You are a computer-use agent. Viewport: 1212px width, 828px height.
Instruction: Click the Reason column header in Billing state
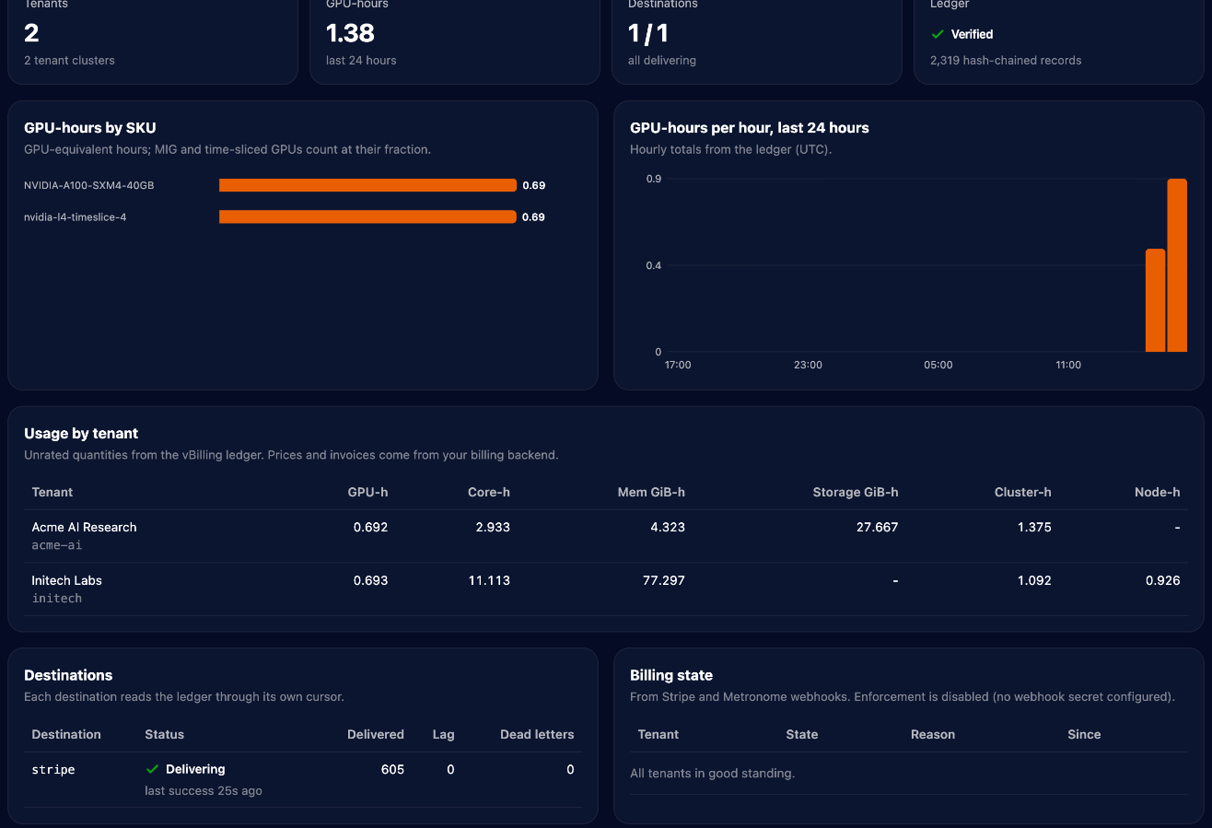[x=933, y=734]
